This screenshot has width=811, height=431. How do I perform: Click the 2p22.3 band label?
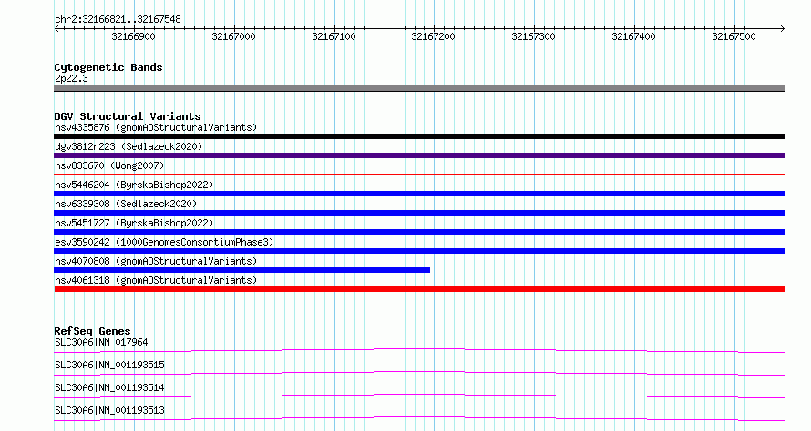tap(71, 78)
